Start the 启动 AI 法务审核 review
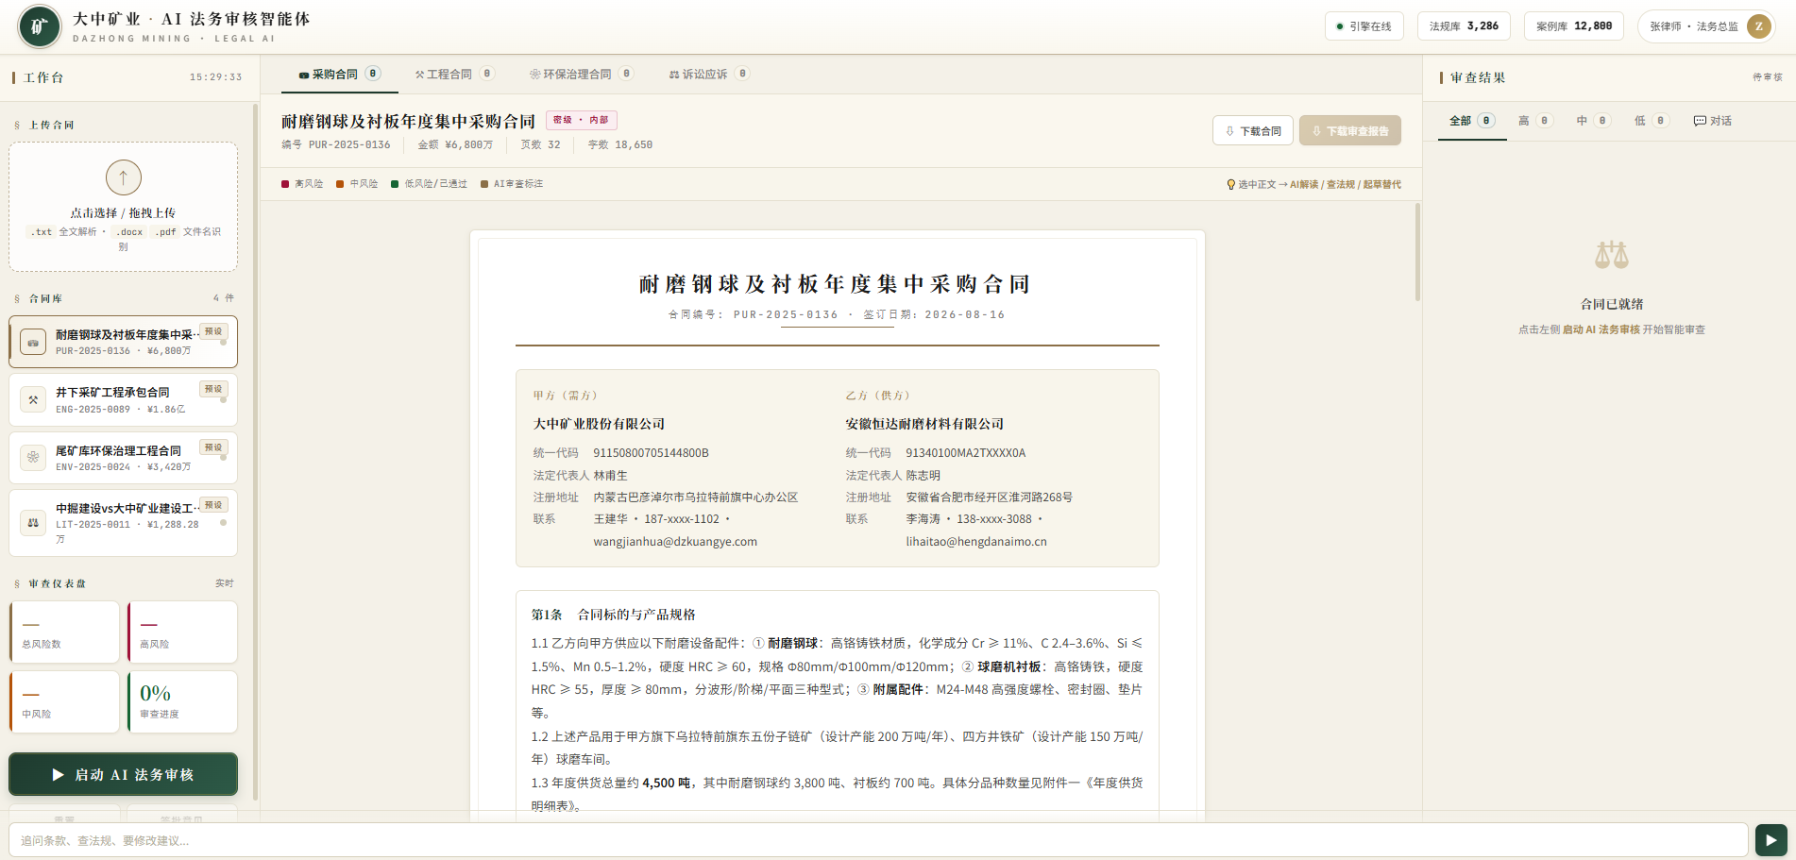Viewport: 1796px width, 860px height. click(124, 774)
